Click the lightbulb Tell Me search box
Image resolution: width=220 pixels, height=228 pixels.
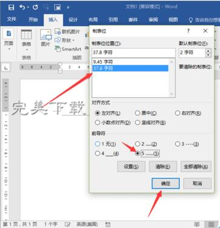204,20
